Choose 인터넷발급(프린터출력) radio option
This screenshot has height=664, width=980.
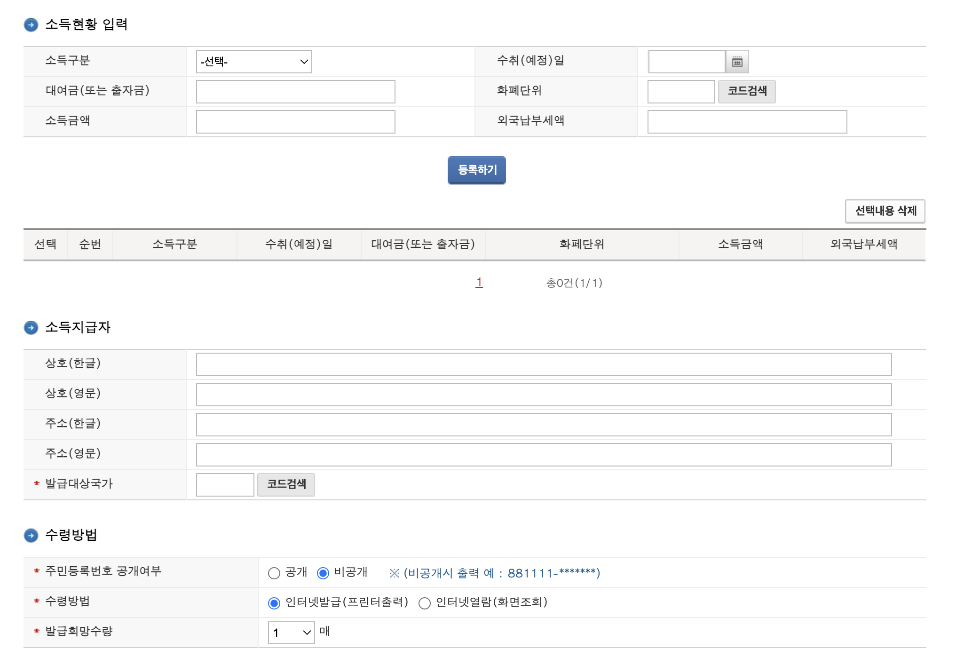tap(274, 603)
